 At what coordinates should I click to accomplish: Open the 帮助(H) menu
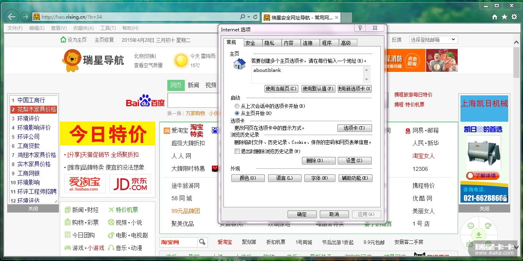click(x=130, y=28)
